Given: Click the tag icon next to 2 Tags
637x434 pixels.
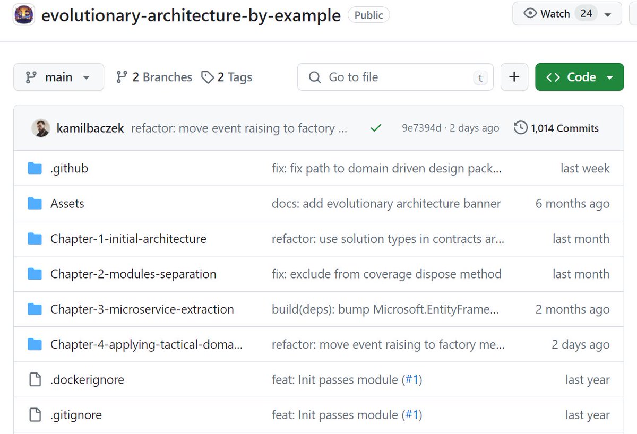Looking at the screenshot, I should pyautogui.click(x=207, y=77).
